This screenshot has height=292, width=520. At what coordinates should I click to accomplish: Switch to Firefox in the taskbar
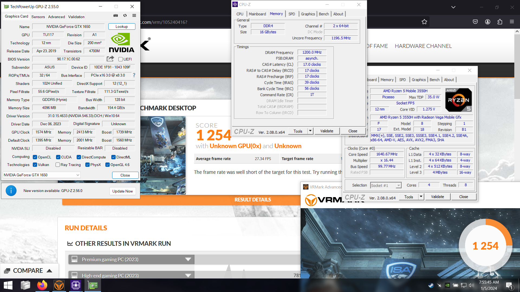(x=42, y=285)
